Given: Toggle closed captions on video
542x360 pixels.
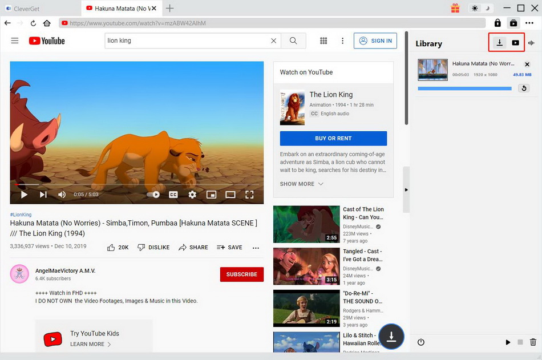Looking at the screenshot, I should (x=173, y=195).
